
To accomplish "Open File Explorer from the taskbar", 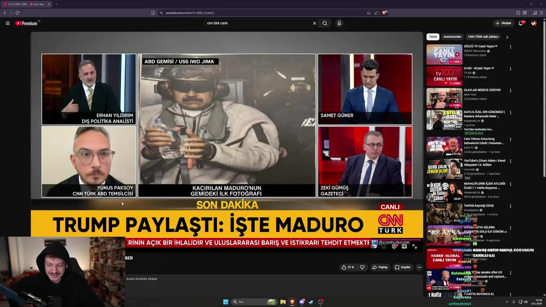I will (x=283, y=302).
